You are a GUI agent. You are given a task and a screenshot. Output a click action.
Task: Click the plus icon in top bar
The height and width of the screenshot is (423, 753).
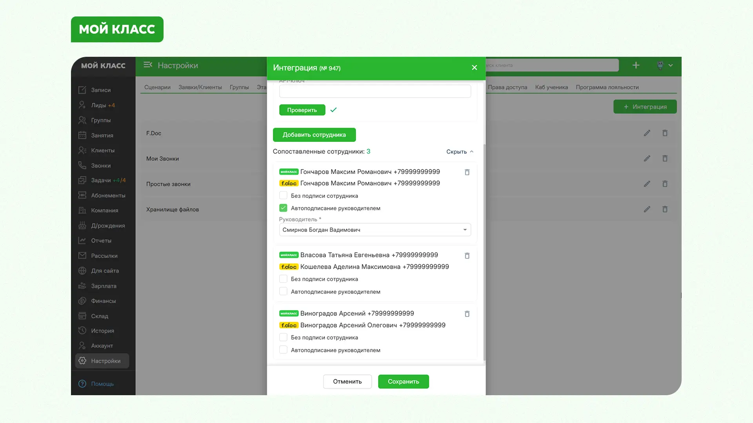coord(636,65)
